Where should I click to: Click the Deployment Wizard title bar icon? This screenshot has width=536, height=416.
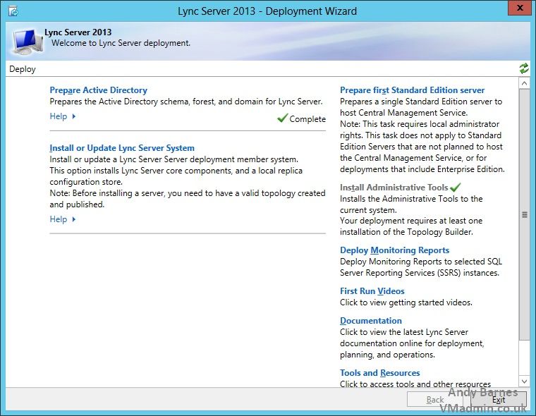click(12, 11)
